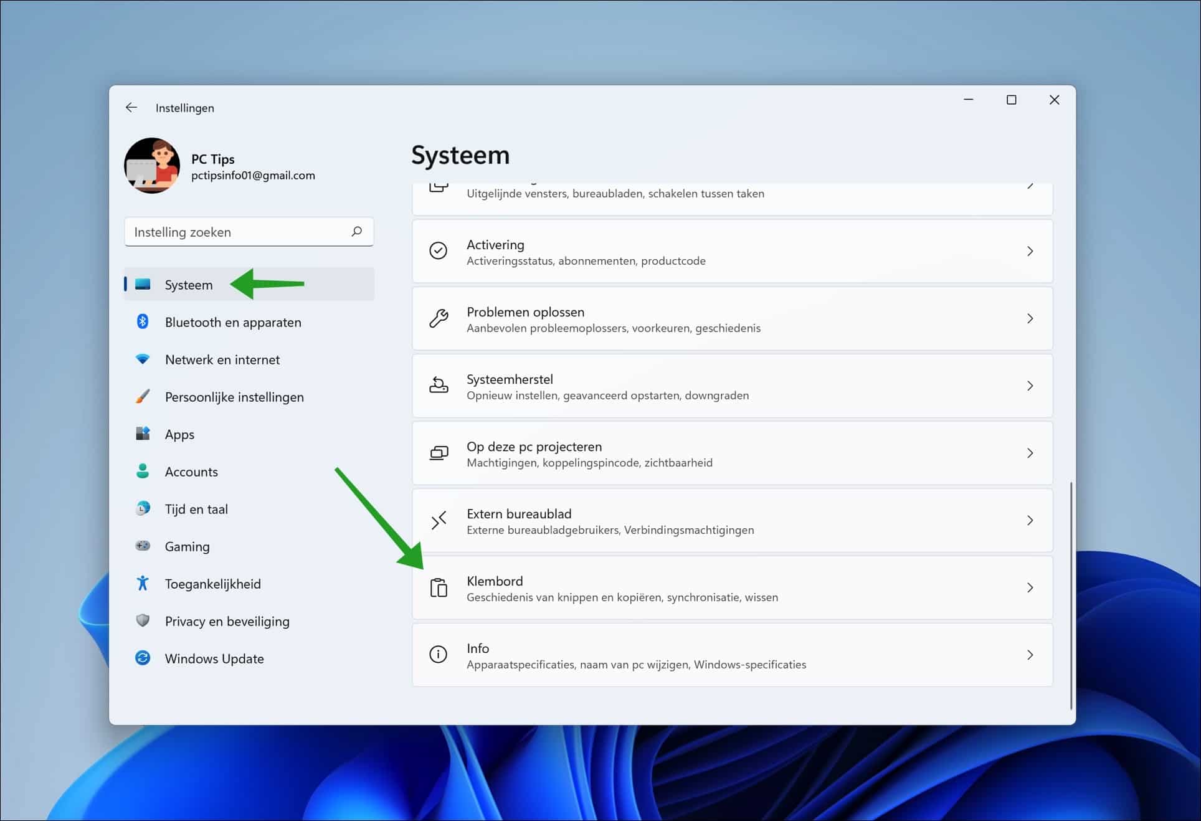Open Privacy en beveiliging menu item
The image size is (1201, 821).
point(227,621)
